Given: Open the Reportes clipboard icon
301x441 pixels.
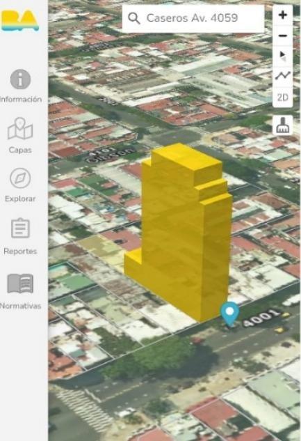Looking at the screenshot, I should point(20,228).
